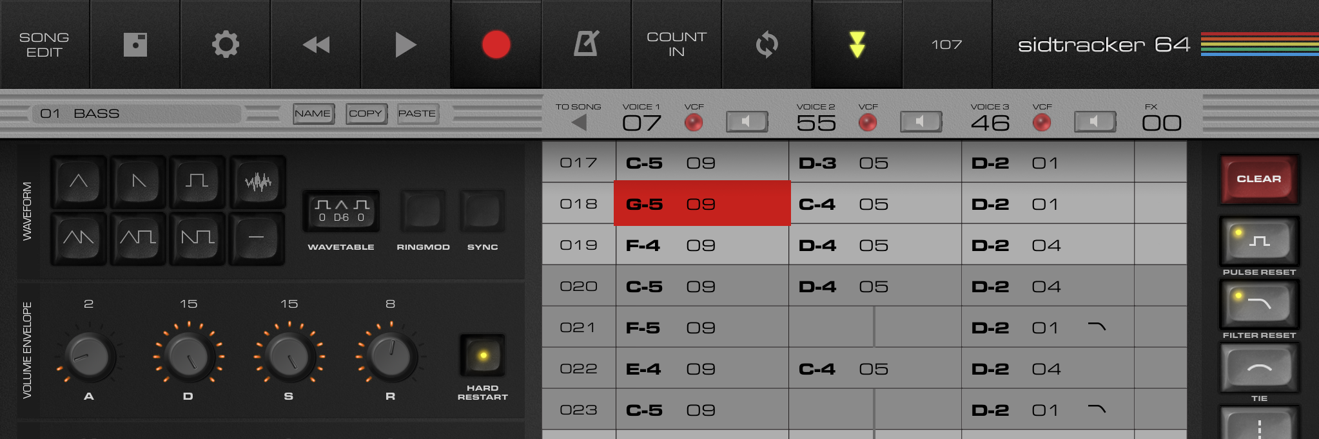Toggle Voice 1 VCF filter LED
The image size is (1319, 439).
(x=694, y=122)
